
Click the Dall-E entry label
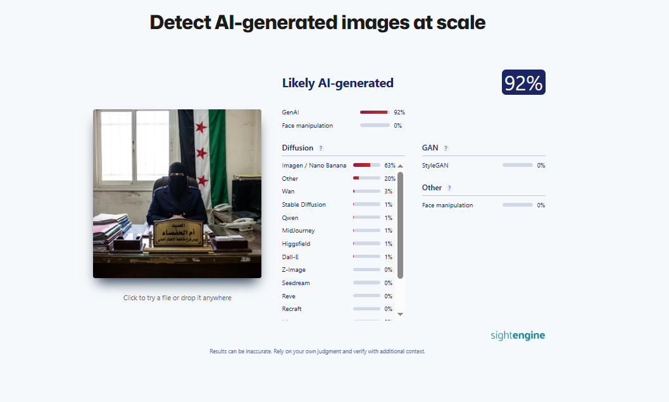tap(291, 257)
